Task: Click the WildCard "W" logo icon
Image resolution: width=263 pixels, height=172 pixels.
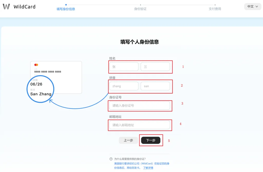Action: [x=6, y=7]
